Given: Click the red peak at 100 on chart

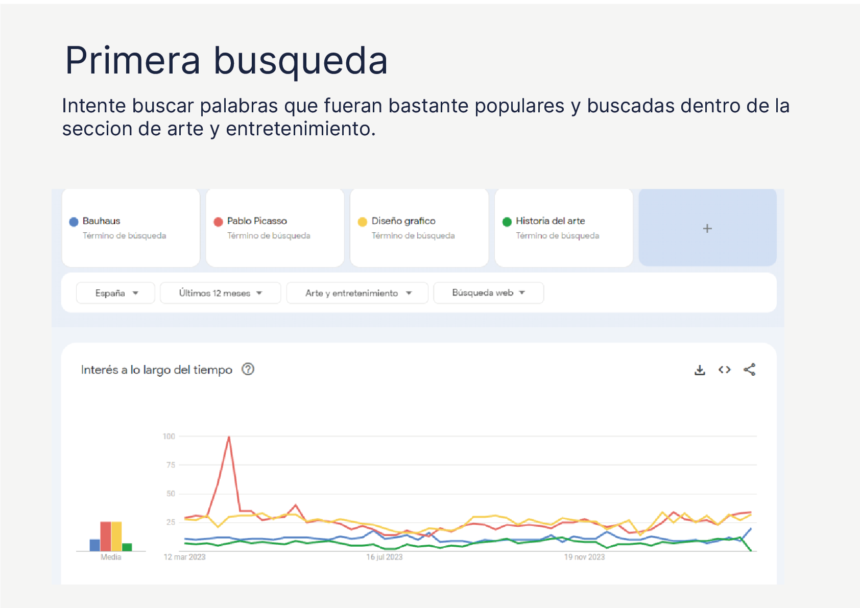Looking at the screenshot, I should (x=229, y=437).
